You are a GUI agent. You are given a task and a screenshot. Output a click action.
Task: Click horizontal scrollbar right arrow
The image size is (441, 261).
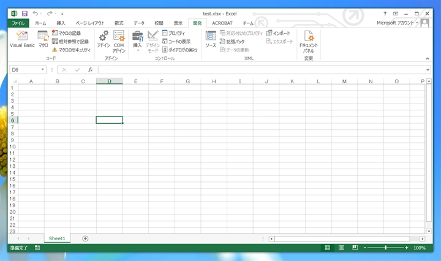[x=423, y=239]
